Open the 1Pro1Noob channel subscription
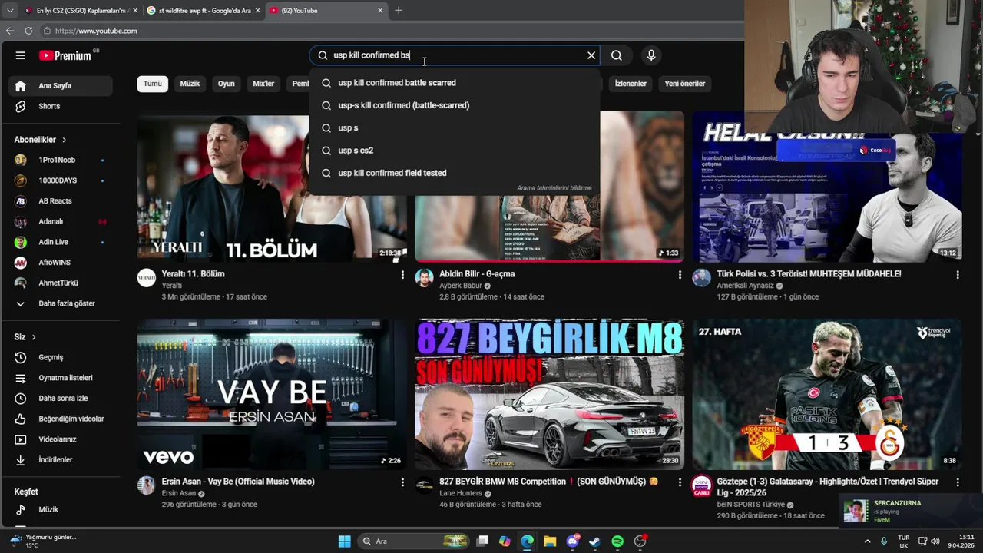The image size is (983, 553). 61,160
